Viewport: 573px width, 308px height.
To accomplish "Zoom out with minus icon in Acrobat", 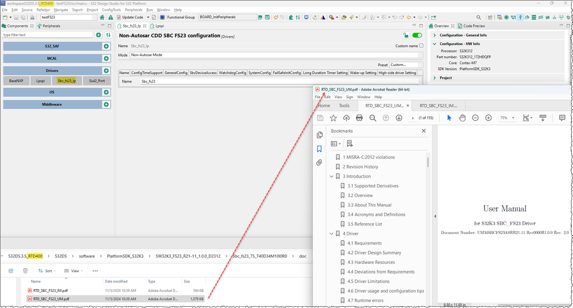I will pyautogui.click(x=475, y=118).
